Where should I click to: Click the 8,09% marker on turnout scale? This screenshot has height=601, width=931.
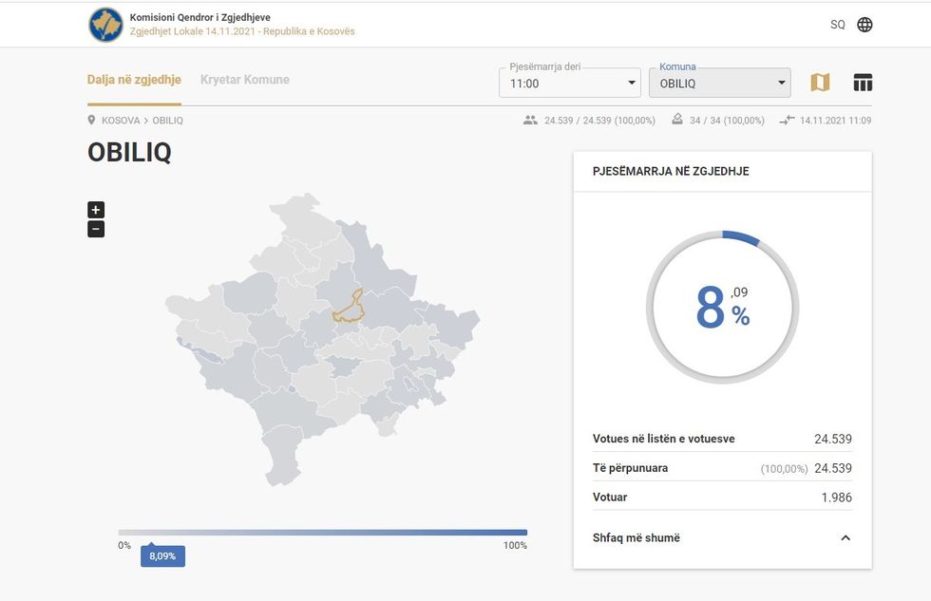point(162,556)
